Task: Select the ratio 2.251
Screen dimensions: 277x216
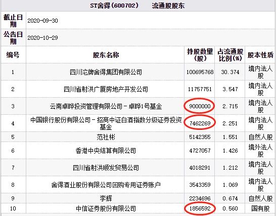Action: [230, 123]
